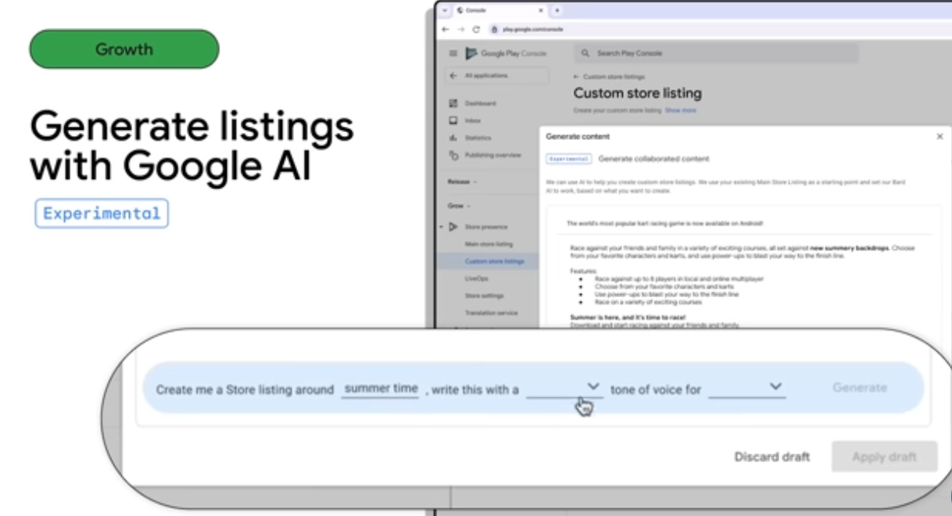The height and width of the screenshot is (516, 952).
Task: Click the 'summer time' topic field
Action: point(381,389)
